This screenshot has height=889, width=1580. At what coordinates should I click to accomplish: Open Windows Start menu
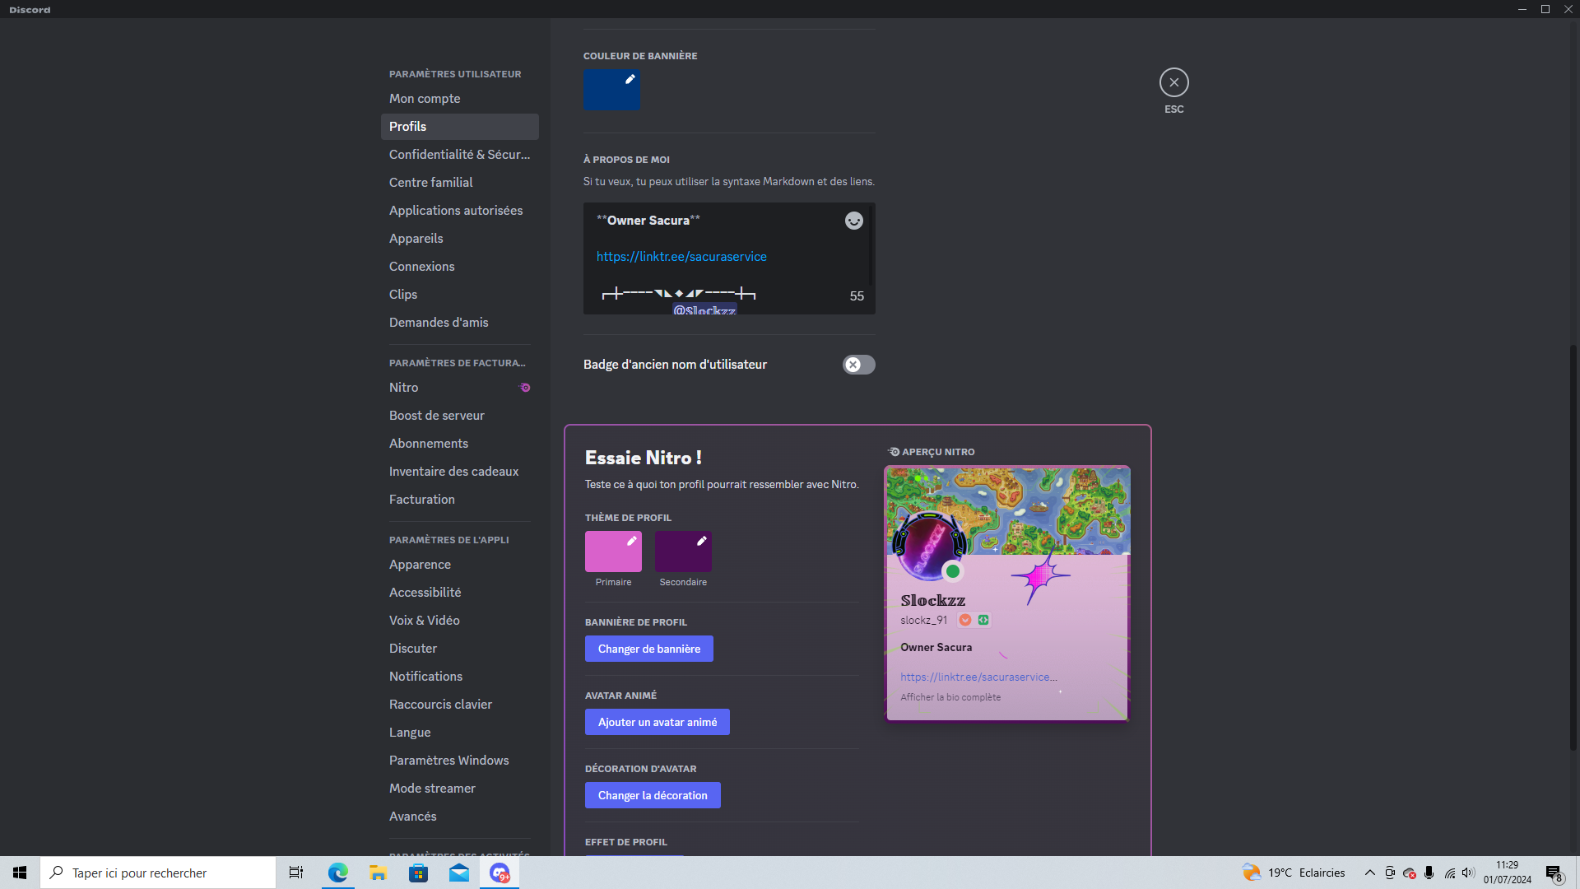(x=20, y=873)
